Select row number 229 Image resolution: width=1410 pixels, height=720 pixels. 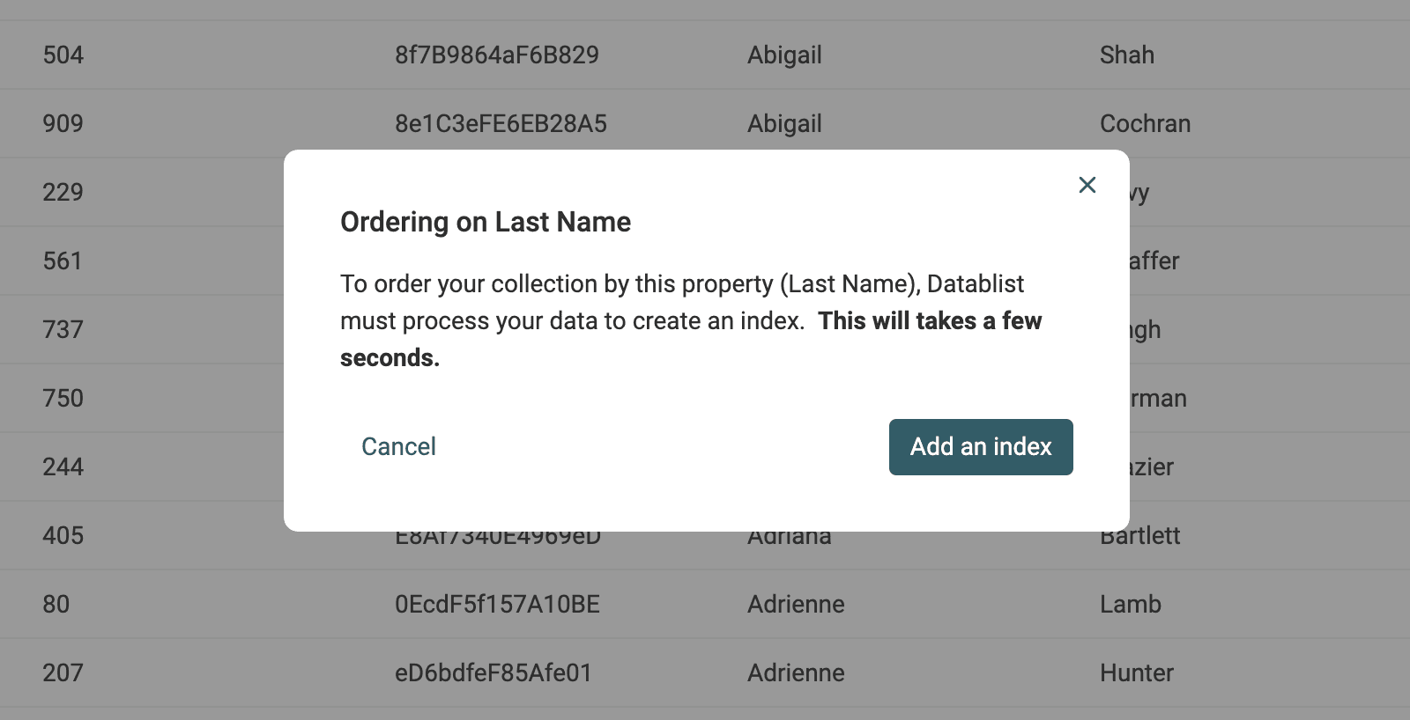(63, 193)
